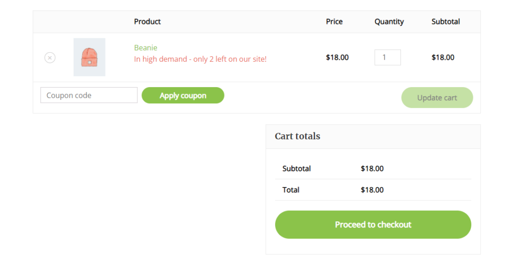Focus the Beanie quantity field
The width and height of the screenshot is (519, 270).
[x=387, y=57]
